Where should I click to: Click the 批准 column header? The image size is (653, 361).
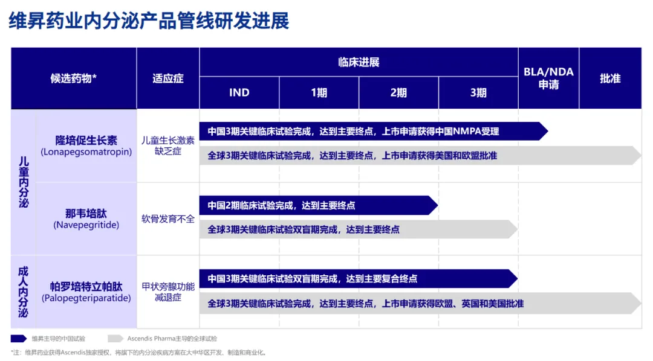pos(609,78)
